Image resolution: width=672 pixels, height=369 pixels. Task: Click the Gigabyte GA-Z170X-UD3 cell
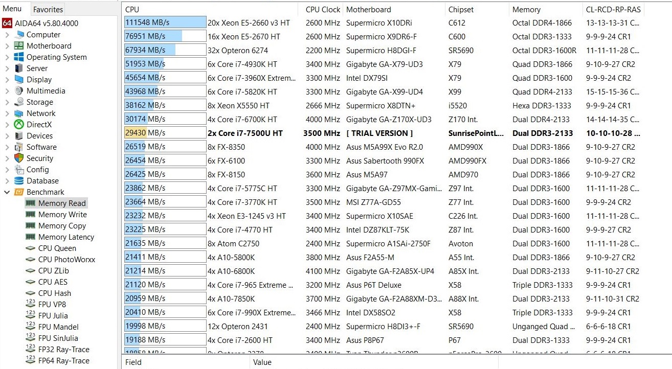[389, 119]
